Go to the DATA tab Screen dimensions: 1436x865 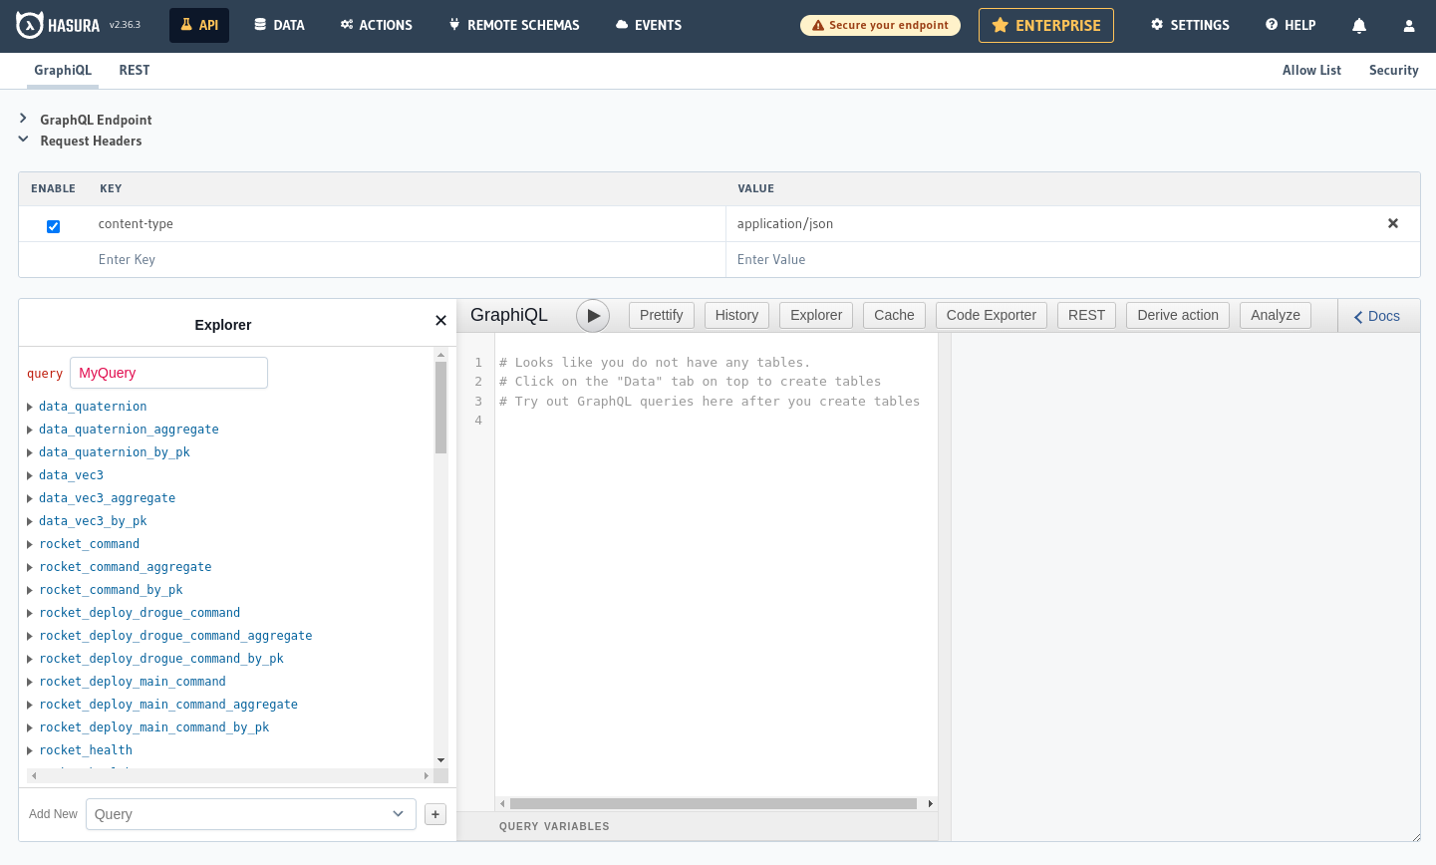tap(279, 25)
